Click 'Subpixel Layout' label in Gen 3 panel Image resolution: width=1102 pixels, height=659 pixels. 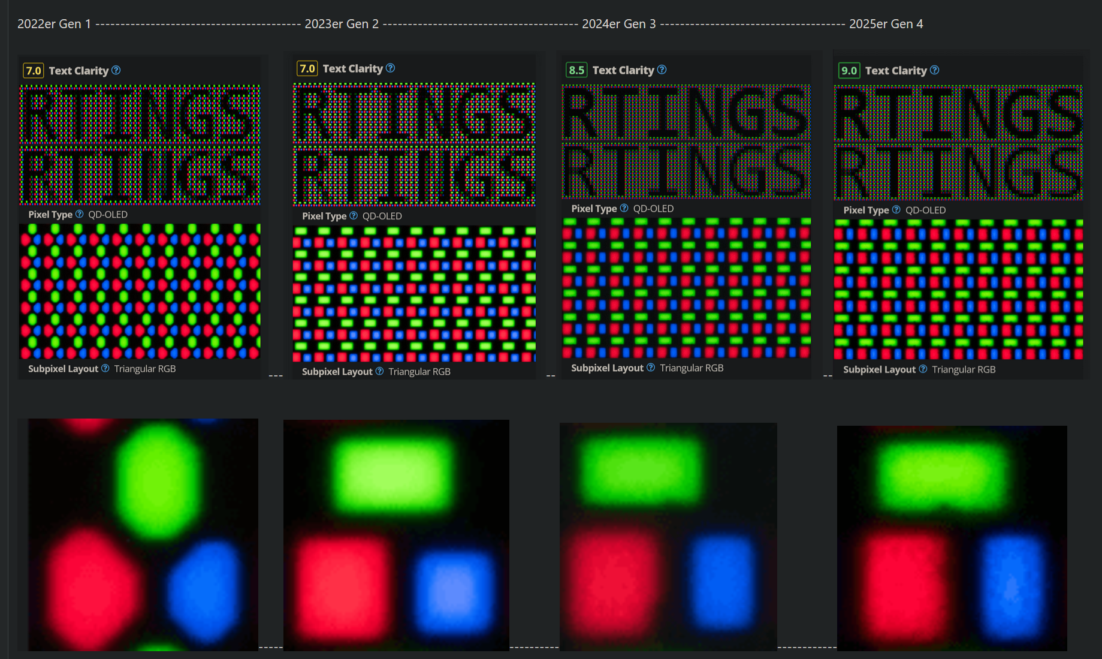(x=607, y=368)
